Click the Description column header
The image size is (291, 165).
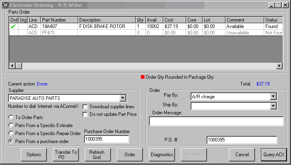click(x=106, y=20)
